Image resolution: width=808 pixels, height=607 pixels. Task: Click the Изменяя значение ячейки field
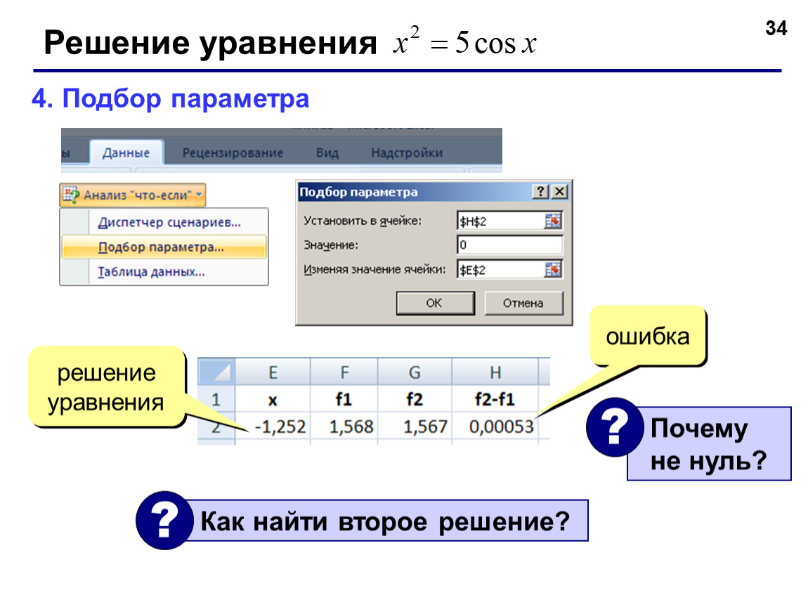pyautogui.click(x=500, y=270)
